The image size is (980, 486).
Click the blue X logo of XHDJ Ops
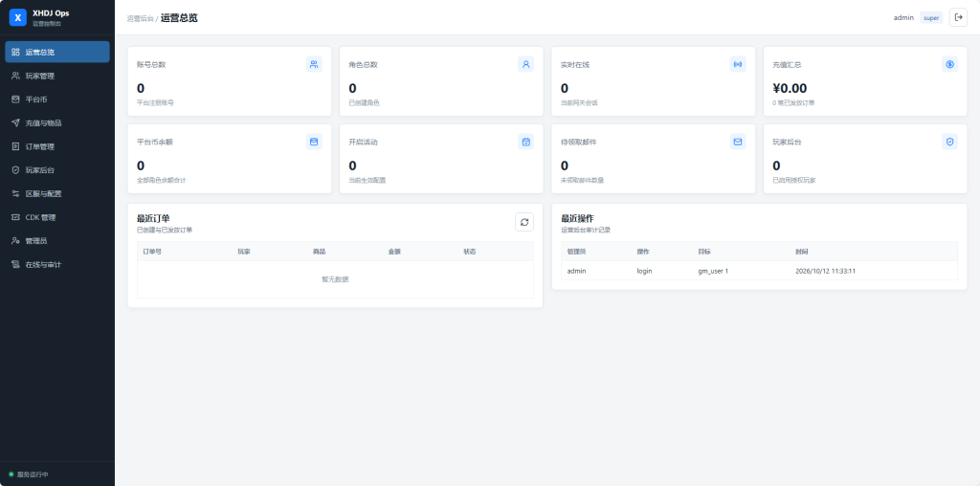coord(17,17)
